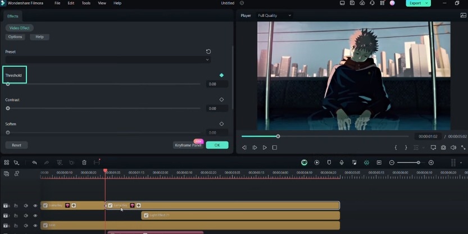The width and height of the screenshot is (468, 234).
Task: Click the OK button
Action: tap(217, 145)
